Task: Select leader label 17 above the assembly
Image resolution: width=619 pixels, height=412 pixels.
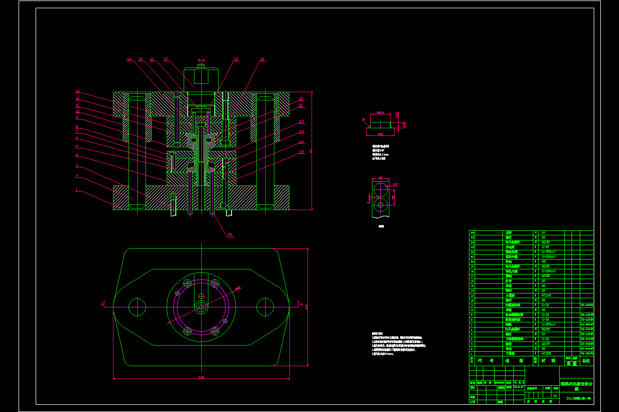Action: point(166,60)
